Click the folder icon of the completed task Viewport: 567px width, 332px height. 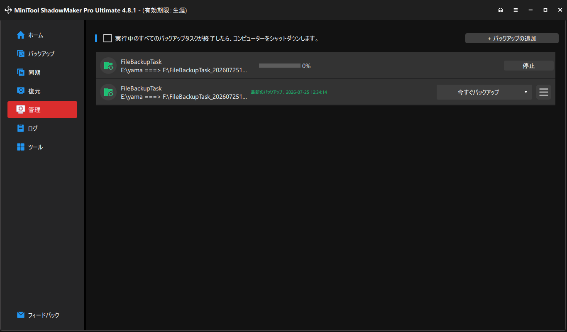(x=108, y=92)
